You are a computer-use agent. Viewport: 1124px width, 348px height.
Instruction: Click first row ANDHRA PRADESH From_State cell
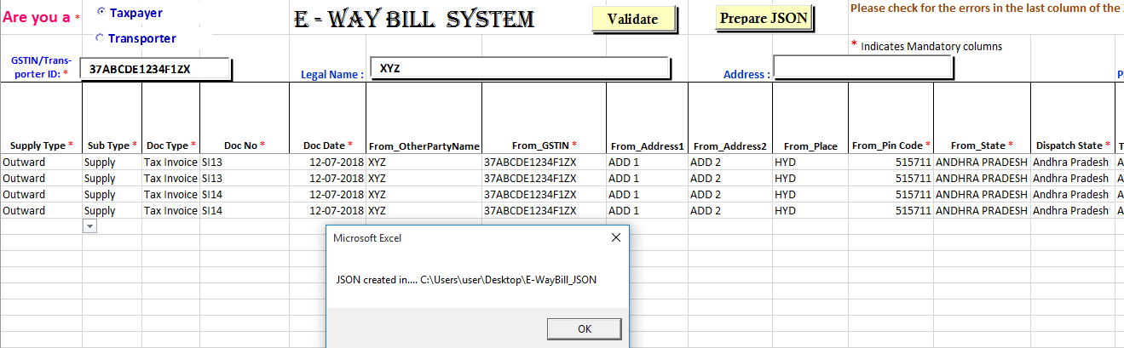[x=982, y=162]
